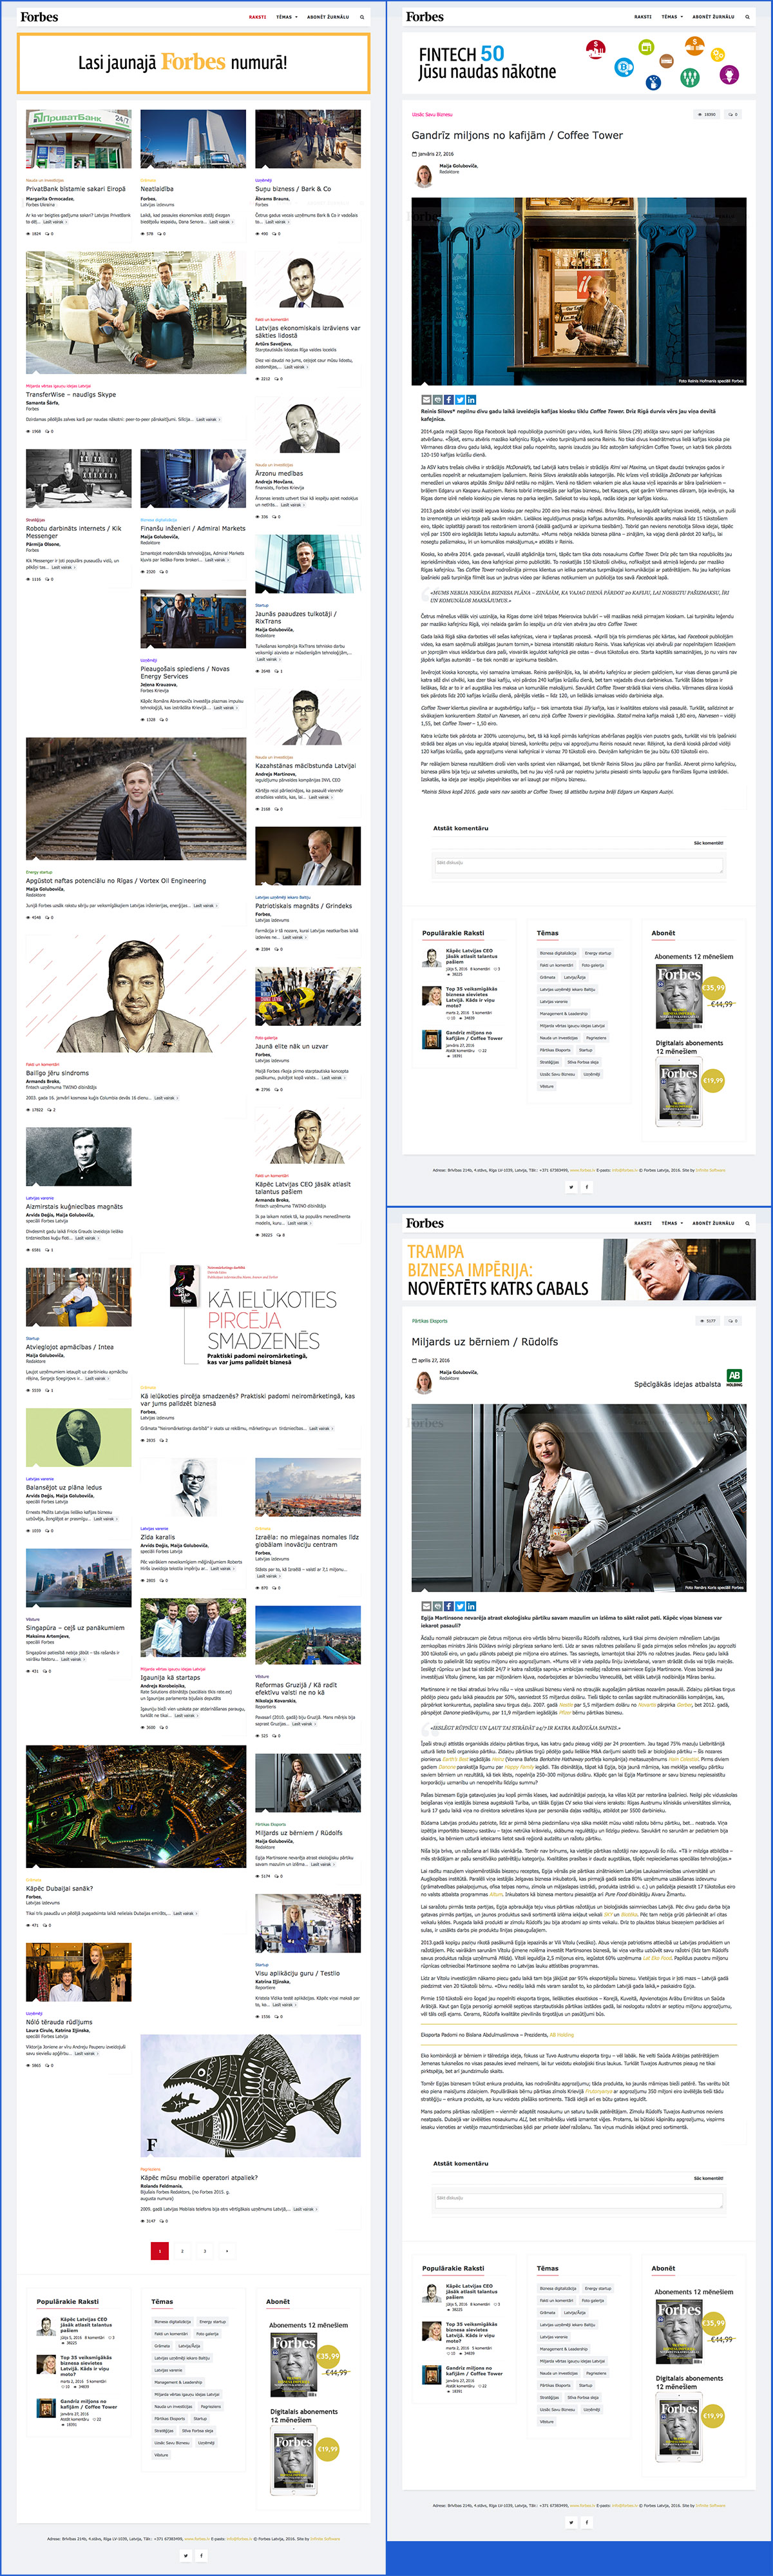Click comment count badge on Rūdolfs article
The height and width of the screenshot is (2576, 773).
pyautogui.click(x=733, y=1320)
